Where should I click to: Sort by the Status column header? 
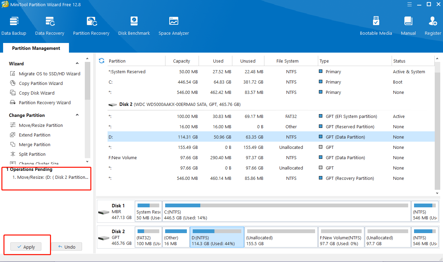[413, 61]
